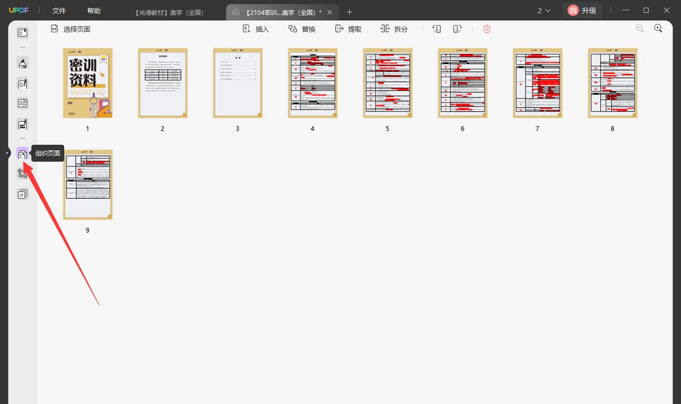681x404 pixels.
Task: Click the red delete page trash icon
Action: pyautogui.click(x=487, y=28)
